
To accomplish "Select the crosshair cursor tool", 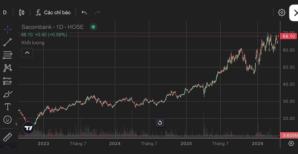I will click(7, 29).
